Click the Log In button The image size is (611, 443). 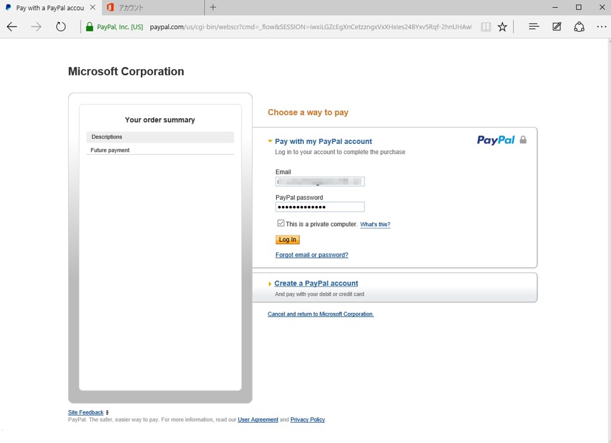pyautogui.click(x=287, y=239)
